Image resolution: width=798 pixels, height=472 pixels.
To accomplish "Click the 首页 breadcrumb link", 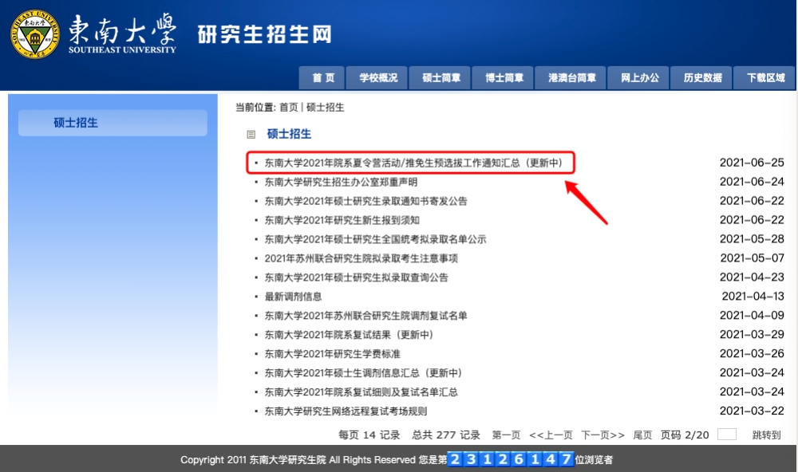I will (x=289, y=108).
